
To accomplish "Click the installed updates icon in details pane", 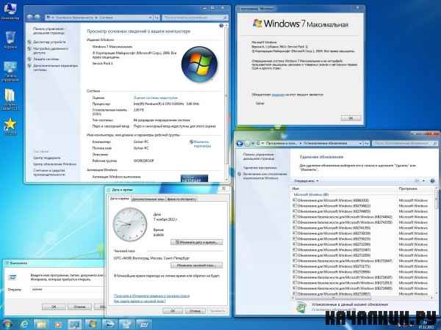I will (301, 307).
